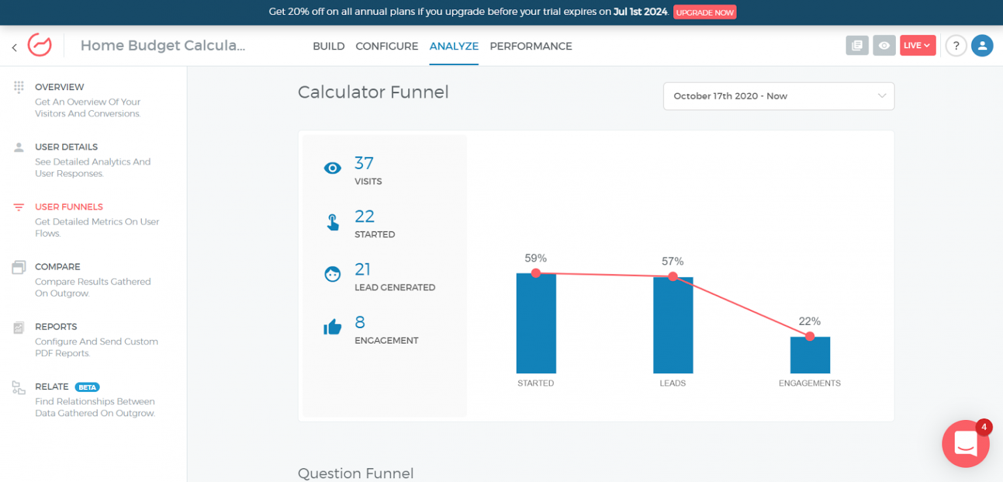
Task: Click the Engagement thumbs-up icon
Action: click(x=332, y=327)
